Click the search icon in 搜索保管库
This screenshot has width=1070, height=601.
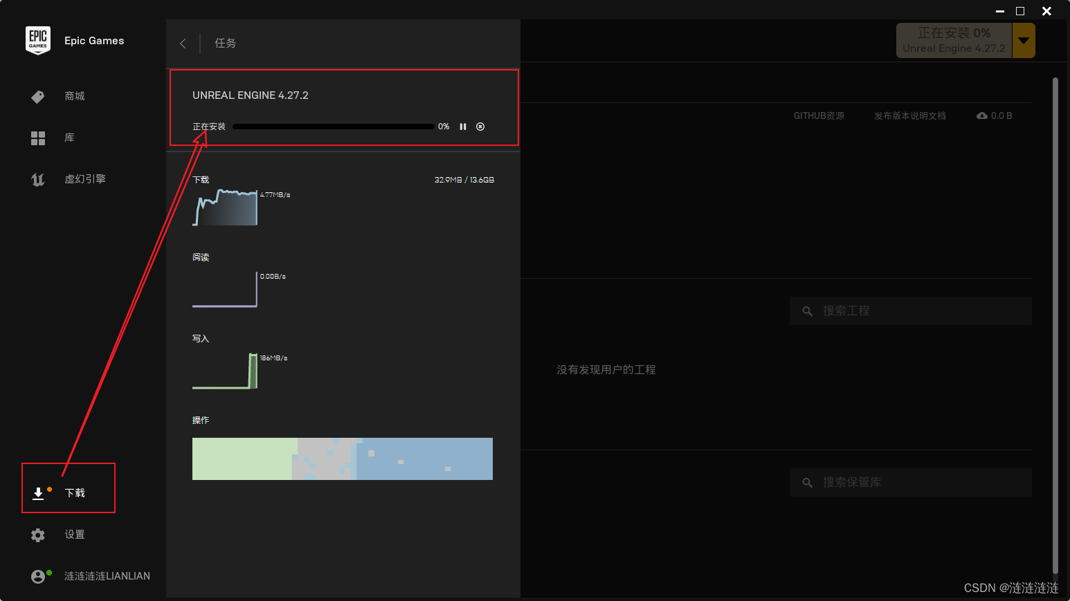coord(807,483)
